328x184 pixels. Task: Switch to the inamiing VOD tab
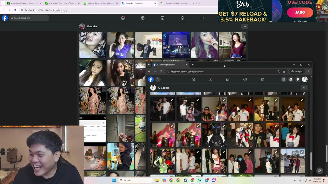click(x=63, y=3)
